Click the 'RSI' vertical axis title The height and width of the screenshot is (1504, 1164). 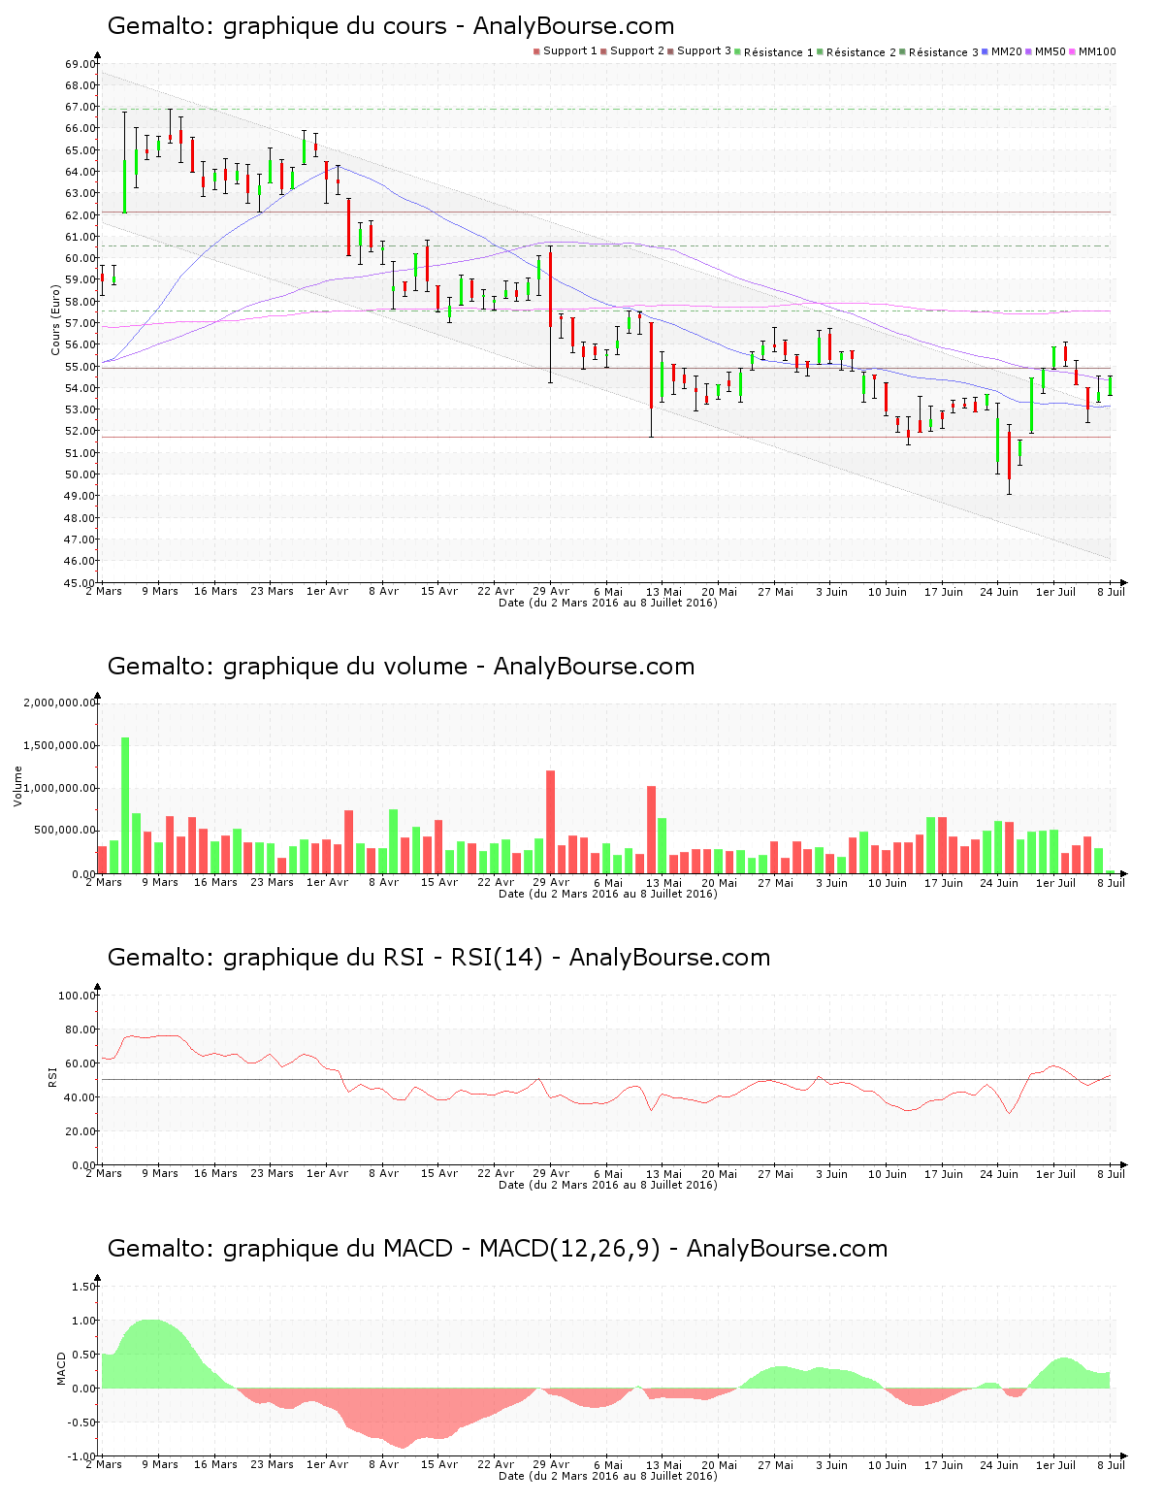(53, 1076)
